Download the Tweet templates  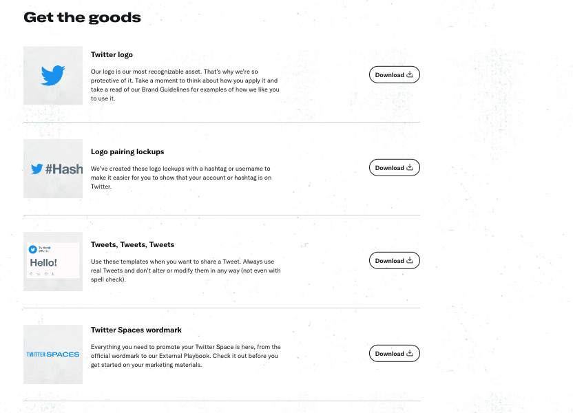click(x=395, y=260)
